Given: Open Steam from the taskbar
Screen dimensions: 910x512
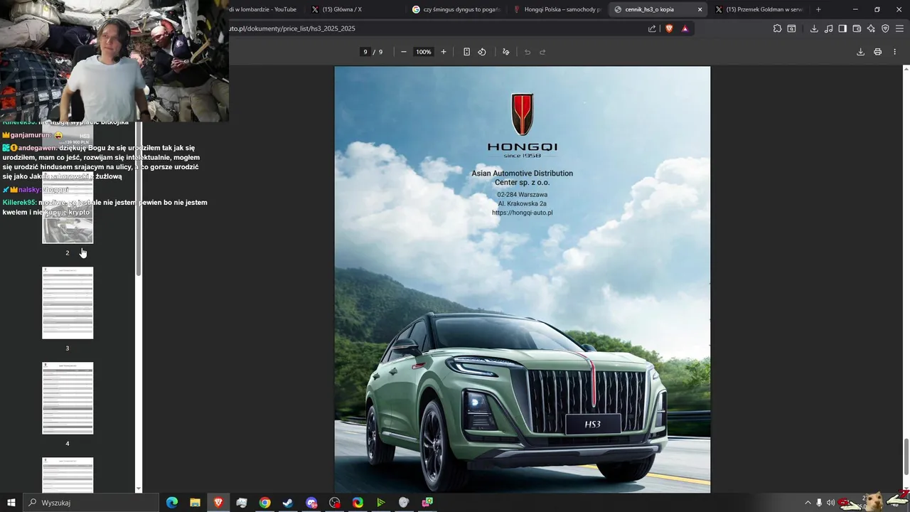Looking at the screenshot, I should point(288,503).
